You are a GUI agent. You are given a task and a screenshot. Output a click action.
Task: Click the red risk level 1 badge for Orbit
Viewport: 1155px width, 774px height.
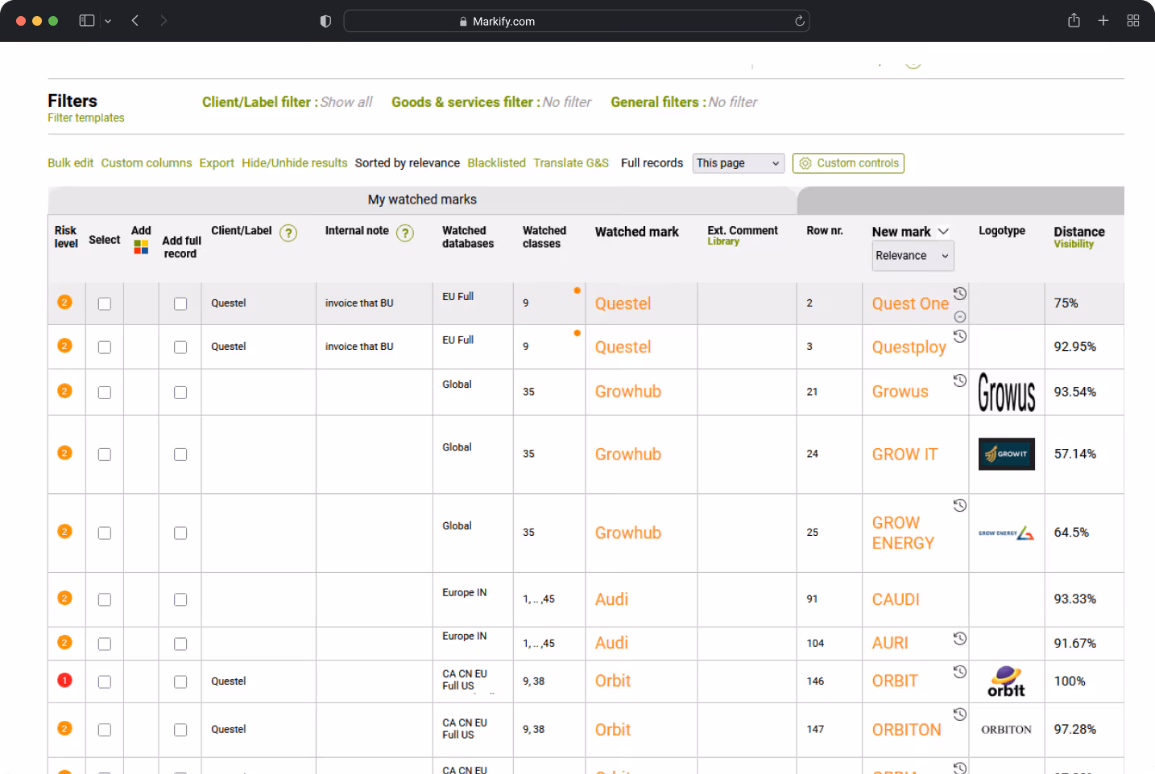pos(65,680)
